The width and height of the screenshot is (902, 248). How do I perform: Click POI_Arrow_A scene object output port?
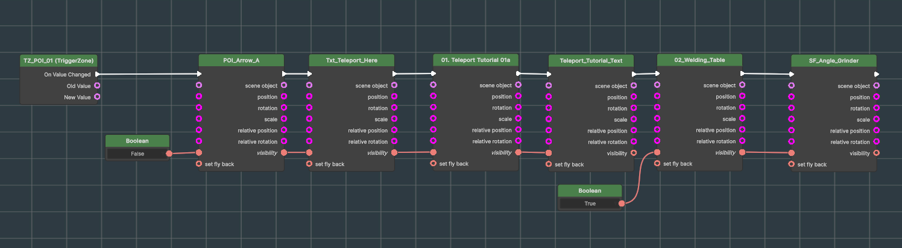(284, 85)
